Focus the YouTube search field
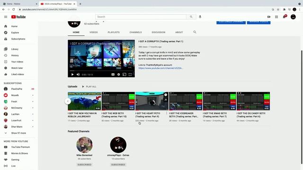 (141, 17)
